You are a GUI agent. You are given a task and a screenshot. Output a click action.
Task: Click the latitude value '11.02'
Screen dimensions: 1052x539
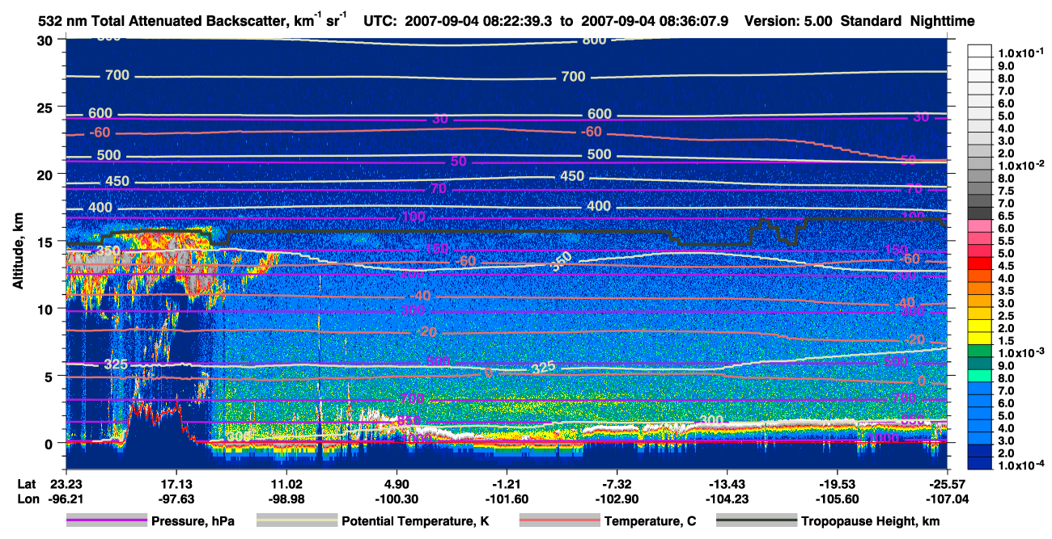pos(286,483)
